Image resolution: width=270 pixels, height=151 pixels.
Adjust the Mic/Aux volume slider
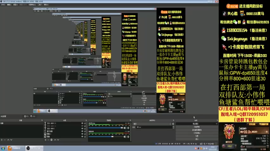(106, 128)
